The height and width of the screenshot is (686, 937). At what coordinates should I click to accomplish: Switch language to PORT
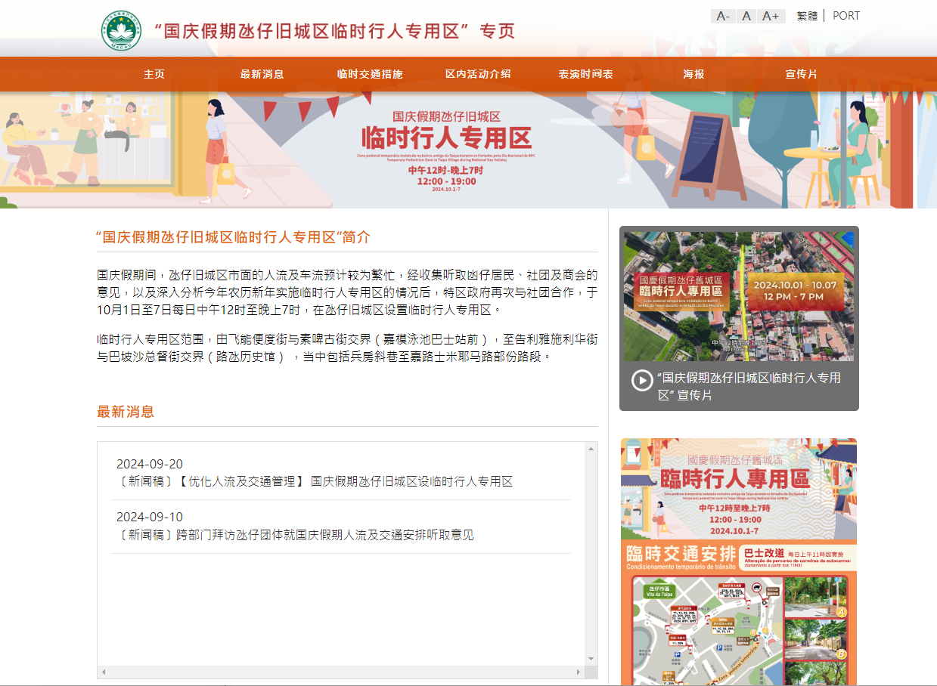pos(845,16)
